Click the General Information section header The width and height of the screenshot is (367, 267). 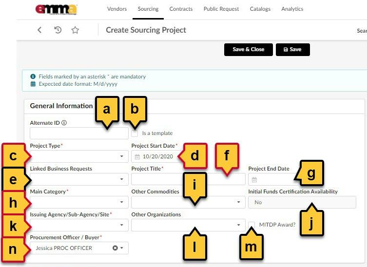[x=61, y=106]
